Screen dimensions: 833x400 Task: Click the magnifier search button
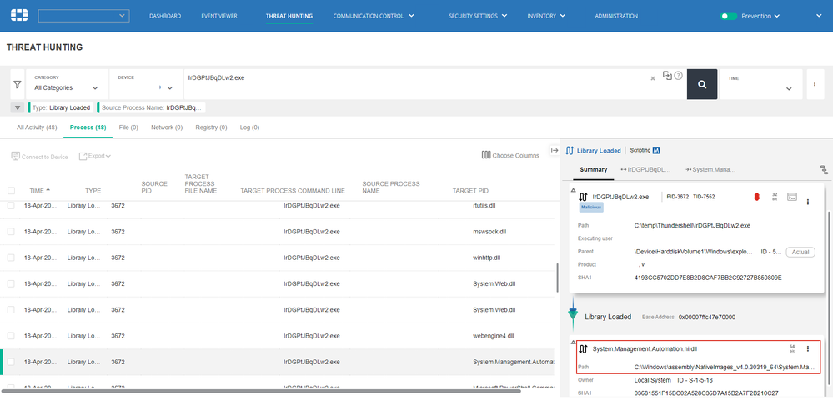pyautogui.click(x=701, y=84)
